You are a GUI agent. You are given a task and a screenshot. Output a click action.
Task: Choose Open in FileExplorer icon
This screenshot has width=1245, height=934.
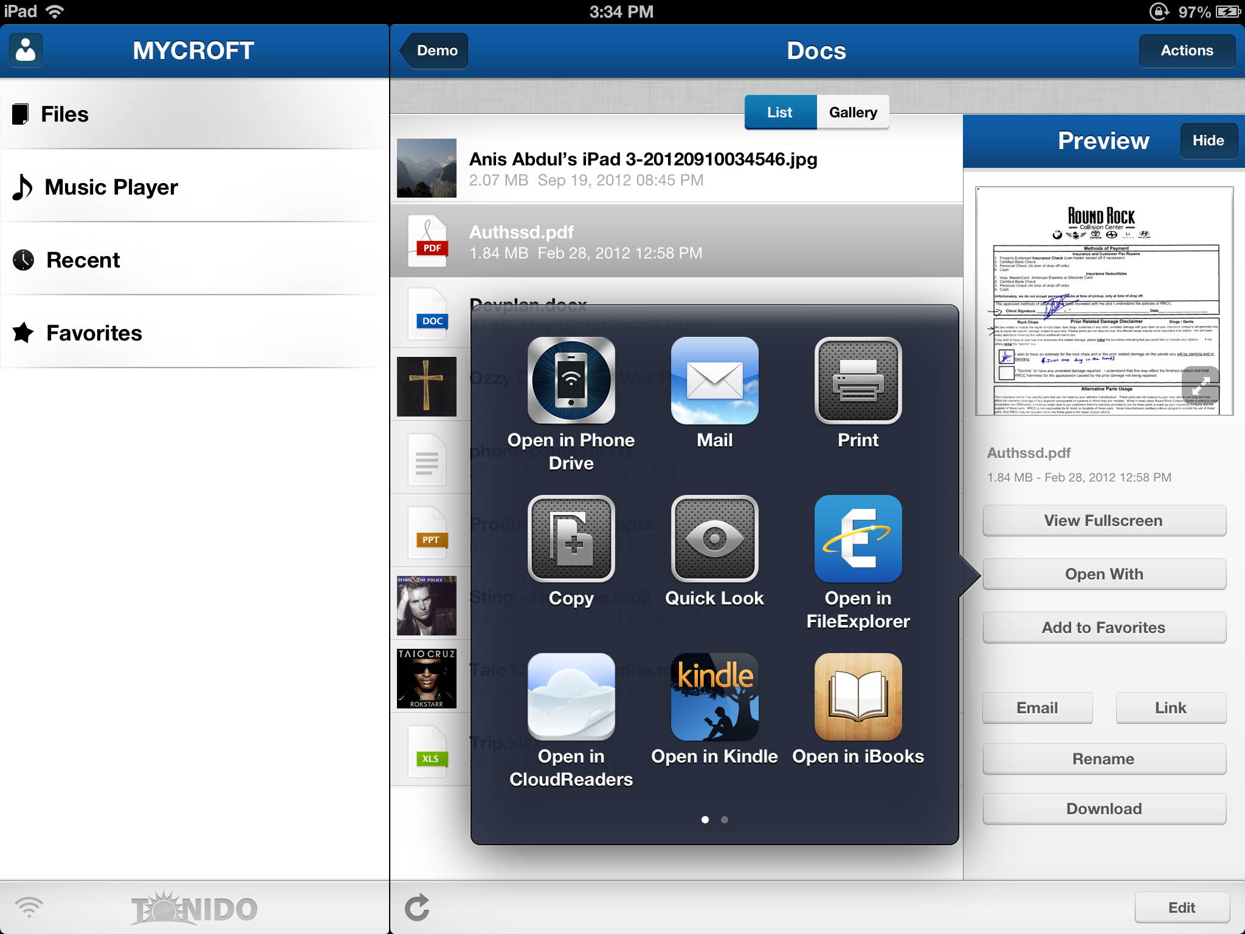858,539
